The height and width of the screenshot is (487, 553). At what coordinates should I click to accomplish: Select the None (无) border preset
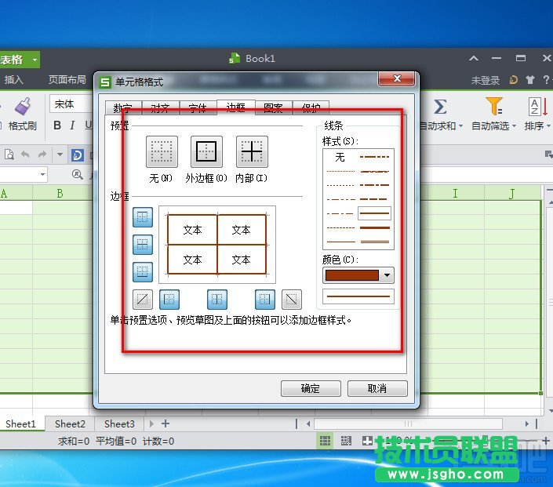point(162,151)
